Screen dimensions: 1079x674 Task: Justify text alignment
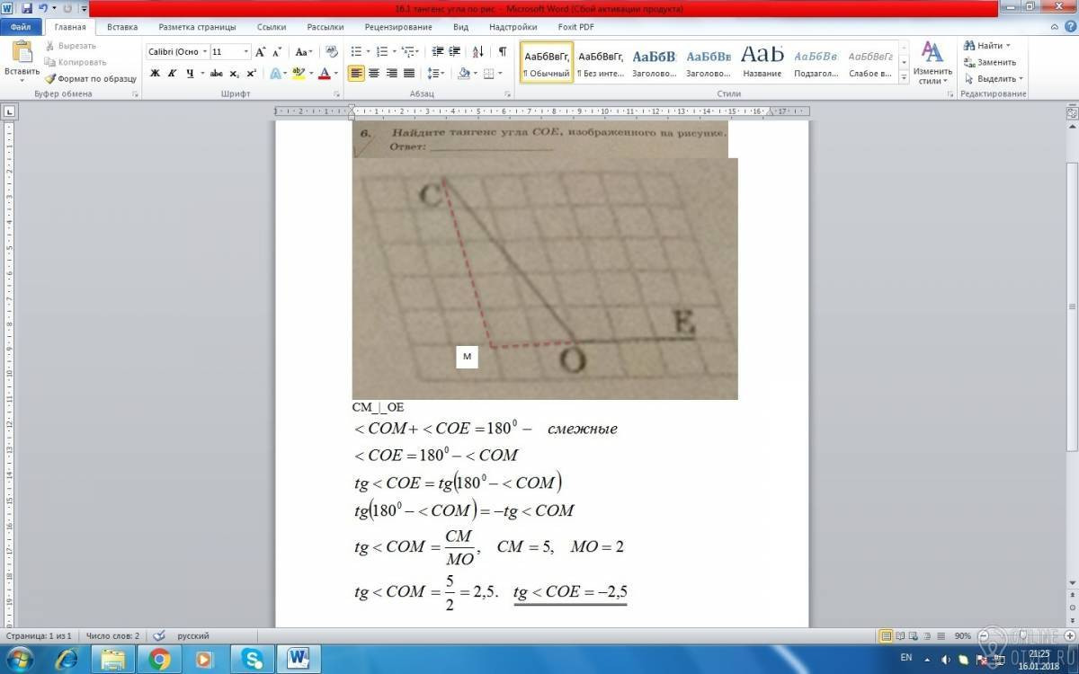(x=409, y=74)
